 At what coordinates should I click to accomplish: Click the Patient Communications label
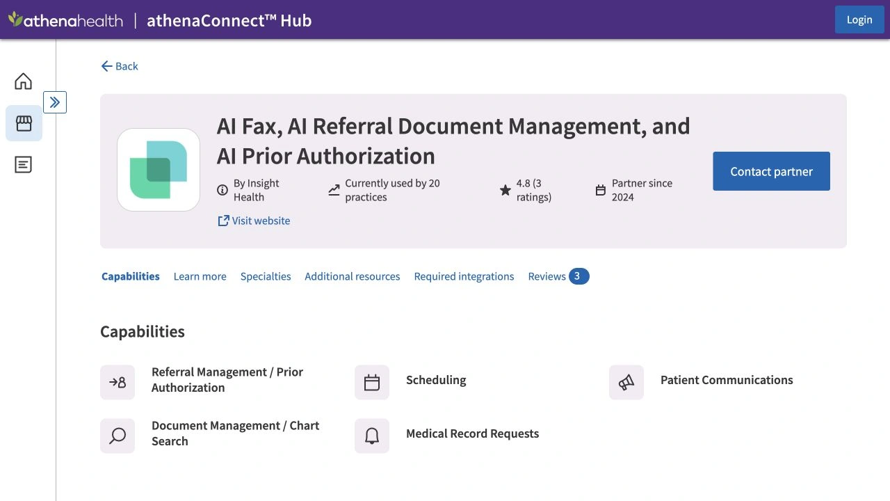[727, 380]
